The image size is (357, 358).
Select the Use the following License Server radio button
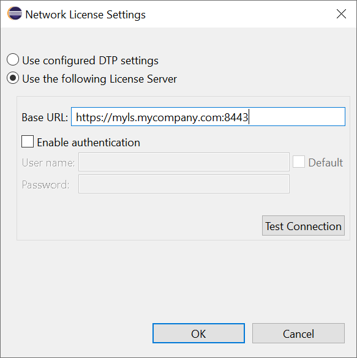tap(13, 78)
